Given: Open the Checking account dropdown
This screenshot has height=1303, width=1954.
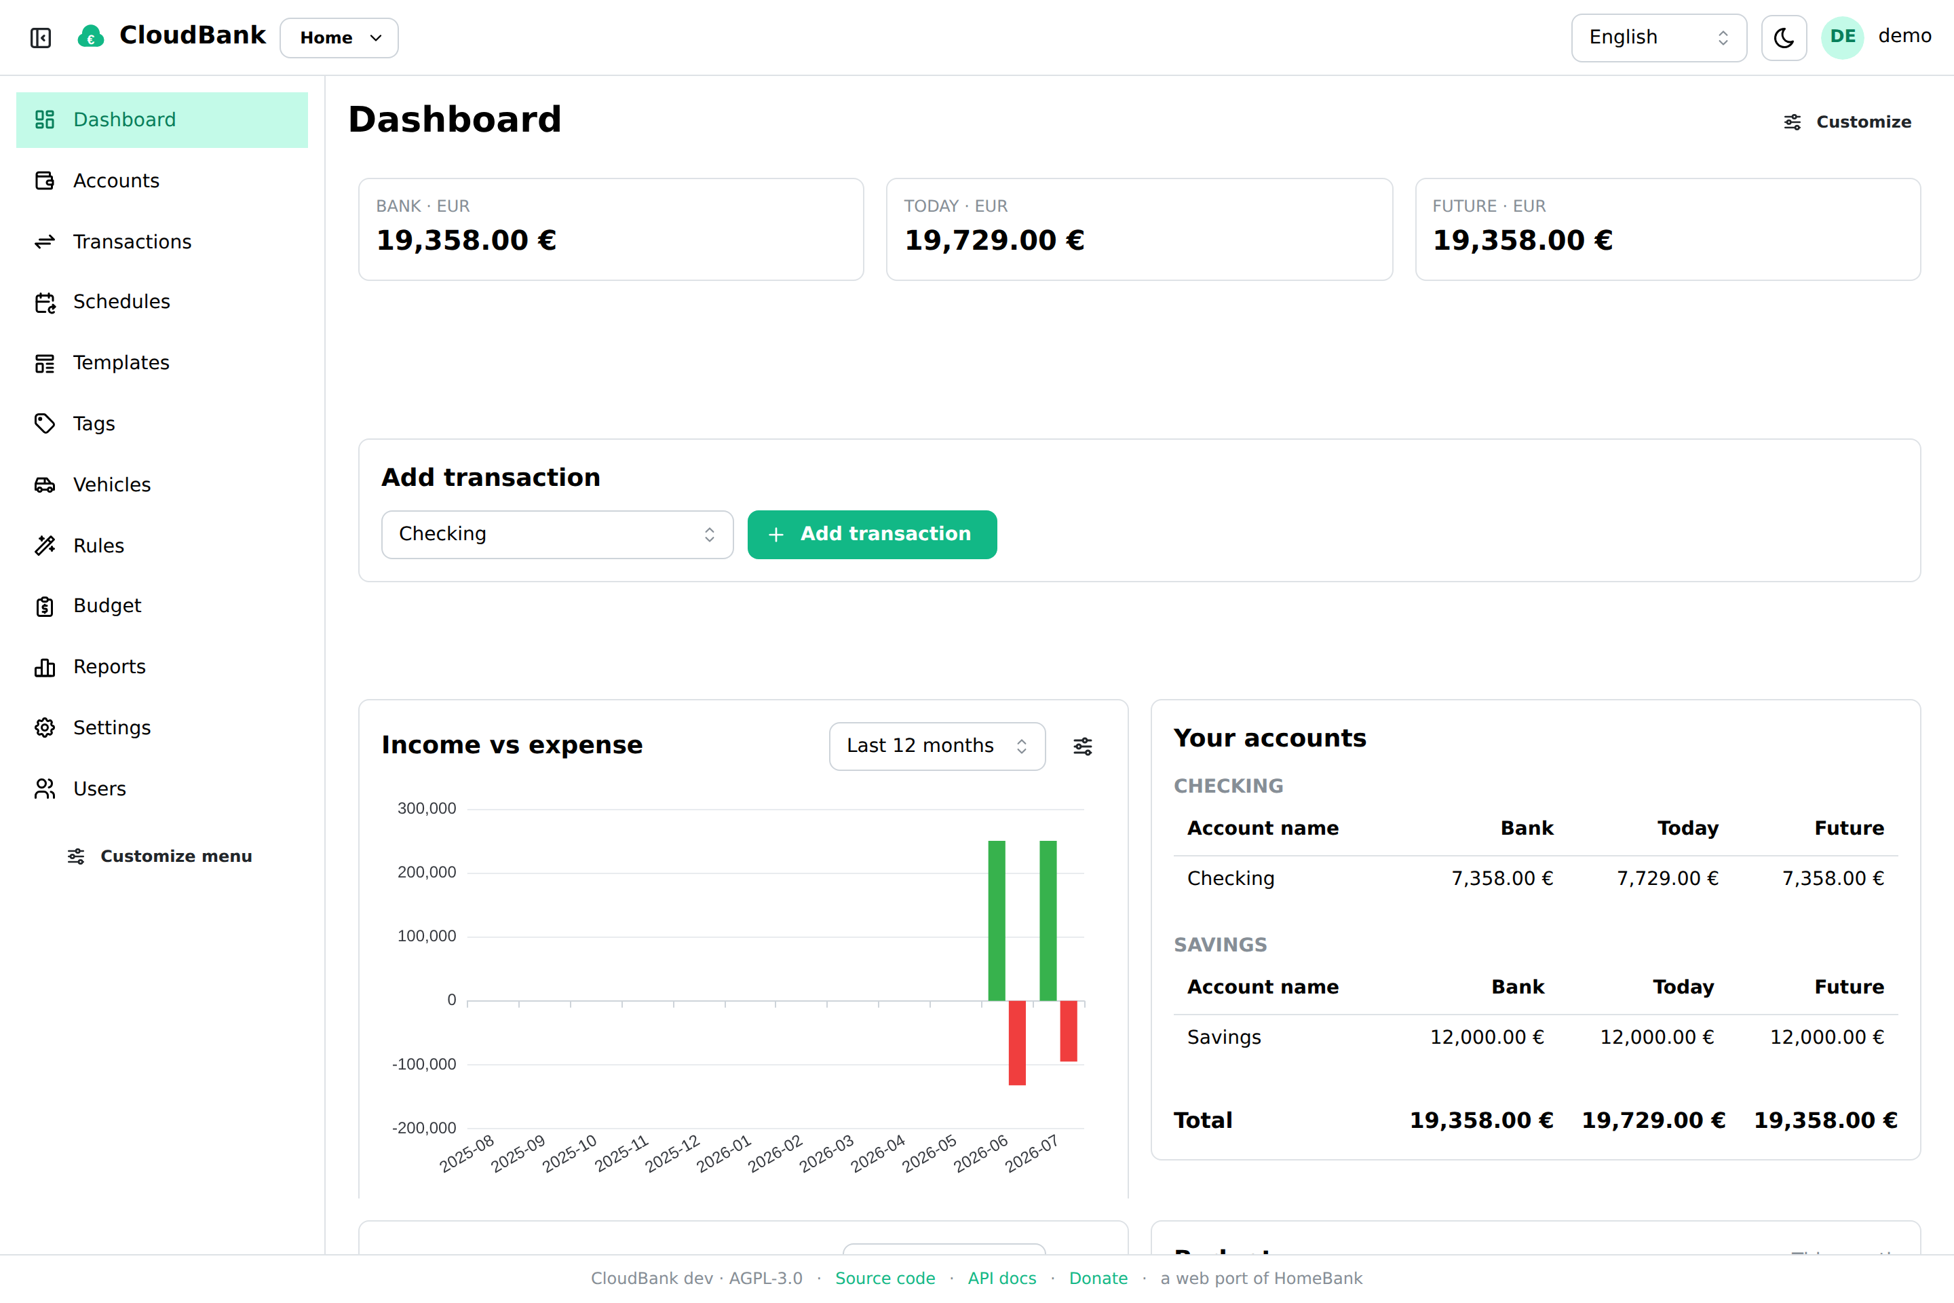Looking at the screenshot, I should click(x=556, y=534).
